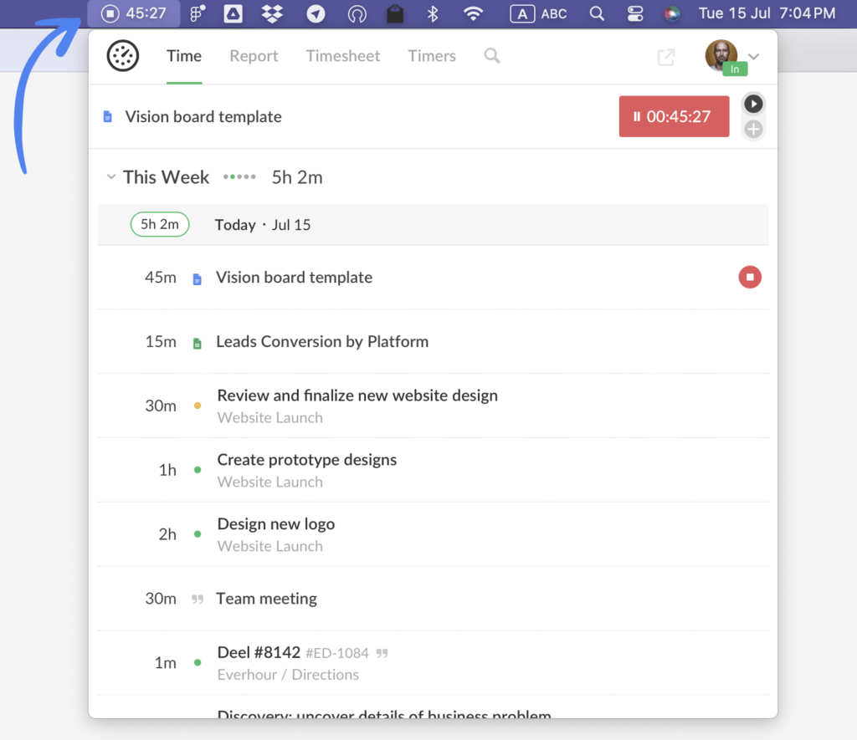
Task: Stop the Vision board template timer row
Action: [x=750, y=277]
